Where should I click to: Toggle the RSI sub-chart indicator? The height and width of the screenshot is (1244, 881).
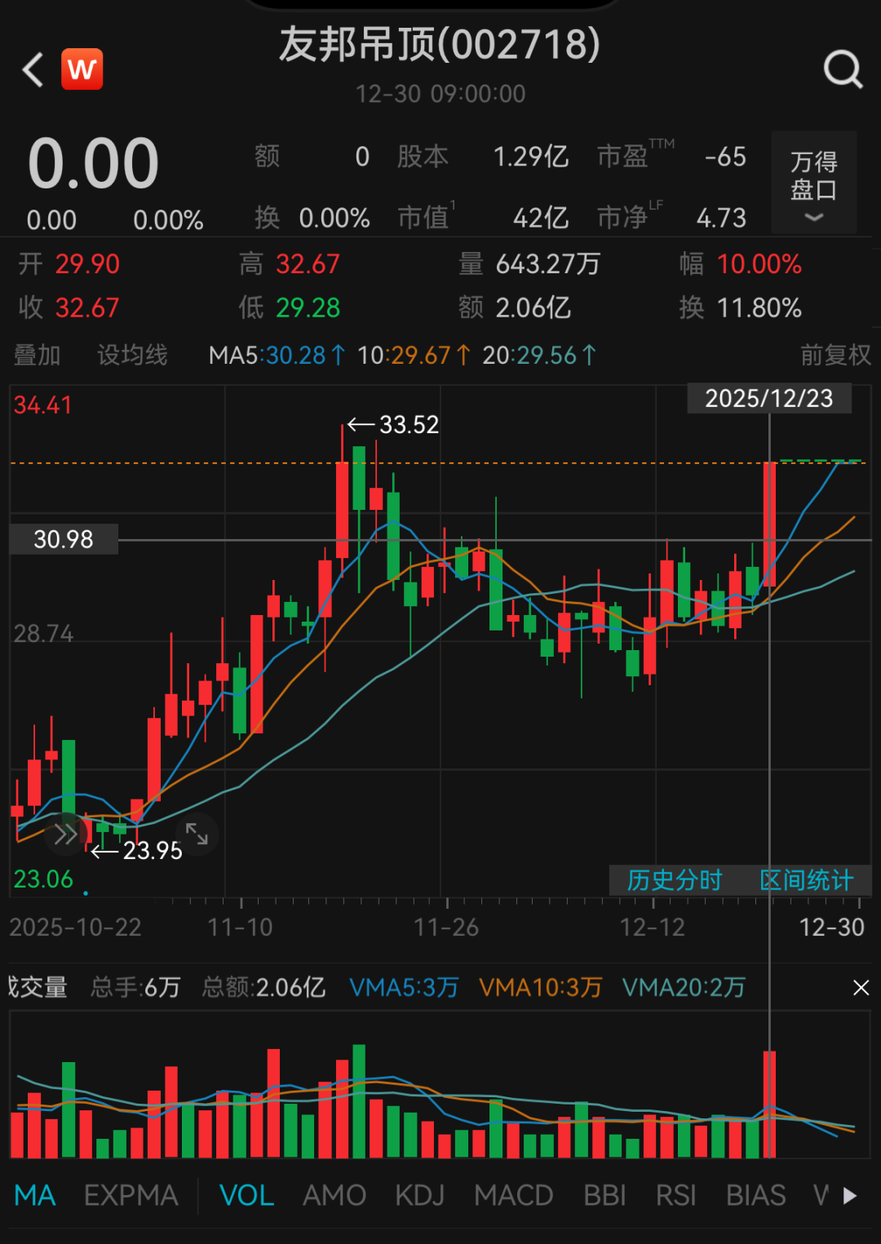(675, 1196)
